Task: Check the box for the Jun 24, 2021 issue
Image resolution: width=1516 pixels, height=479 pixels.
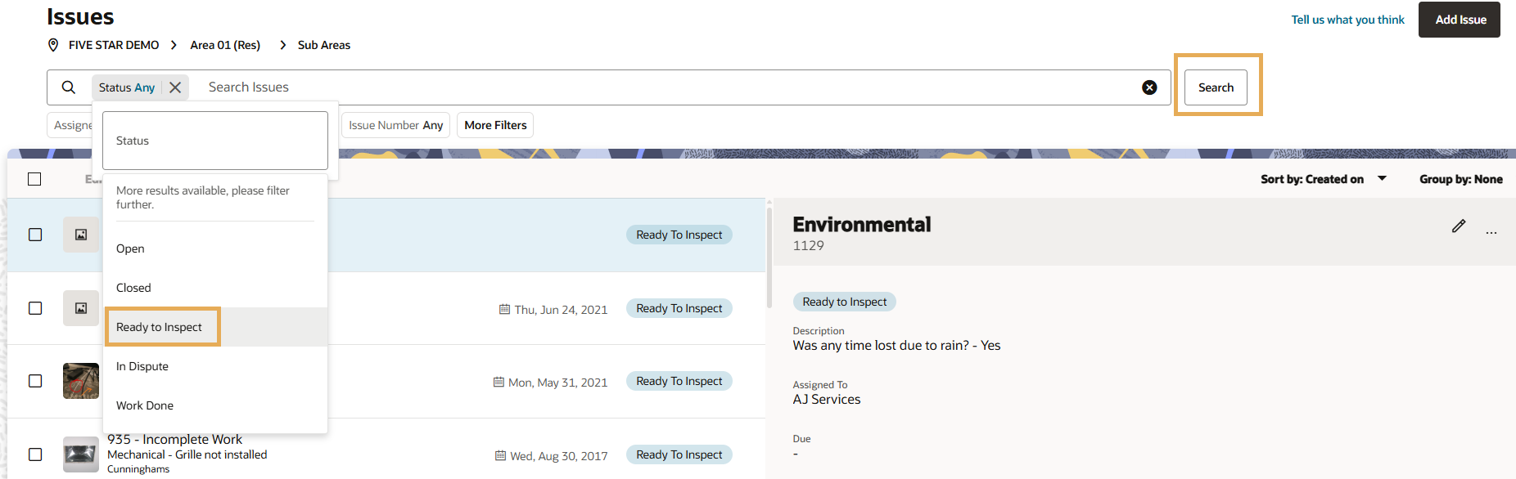Action: coord(35,308)
